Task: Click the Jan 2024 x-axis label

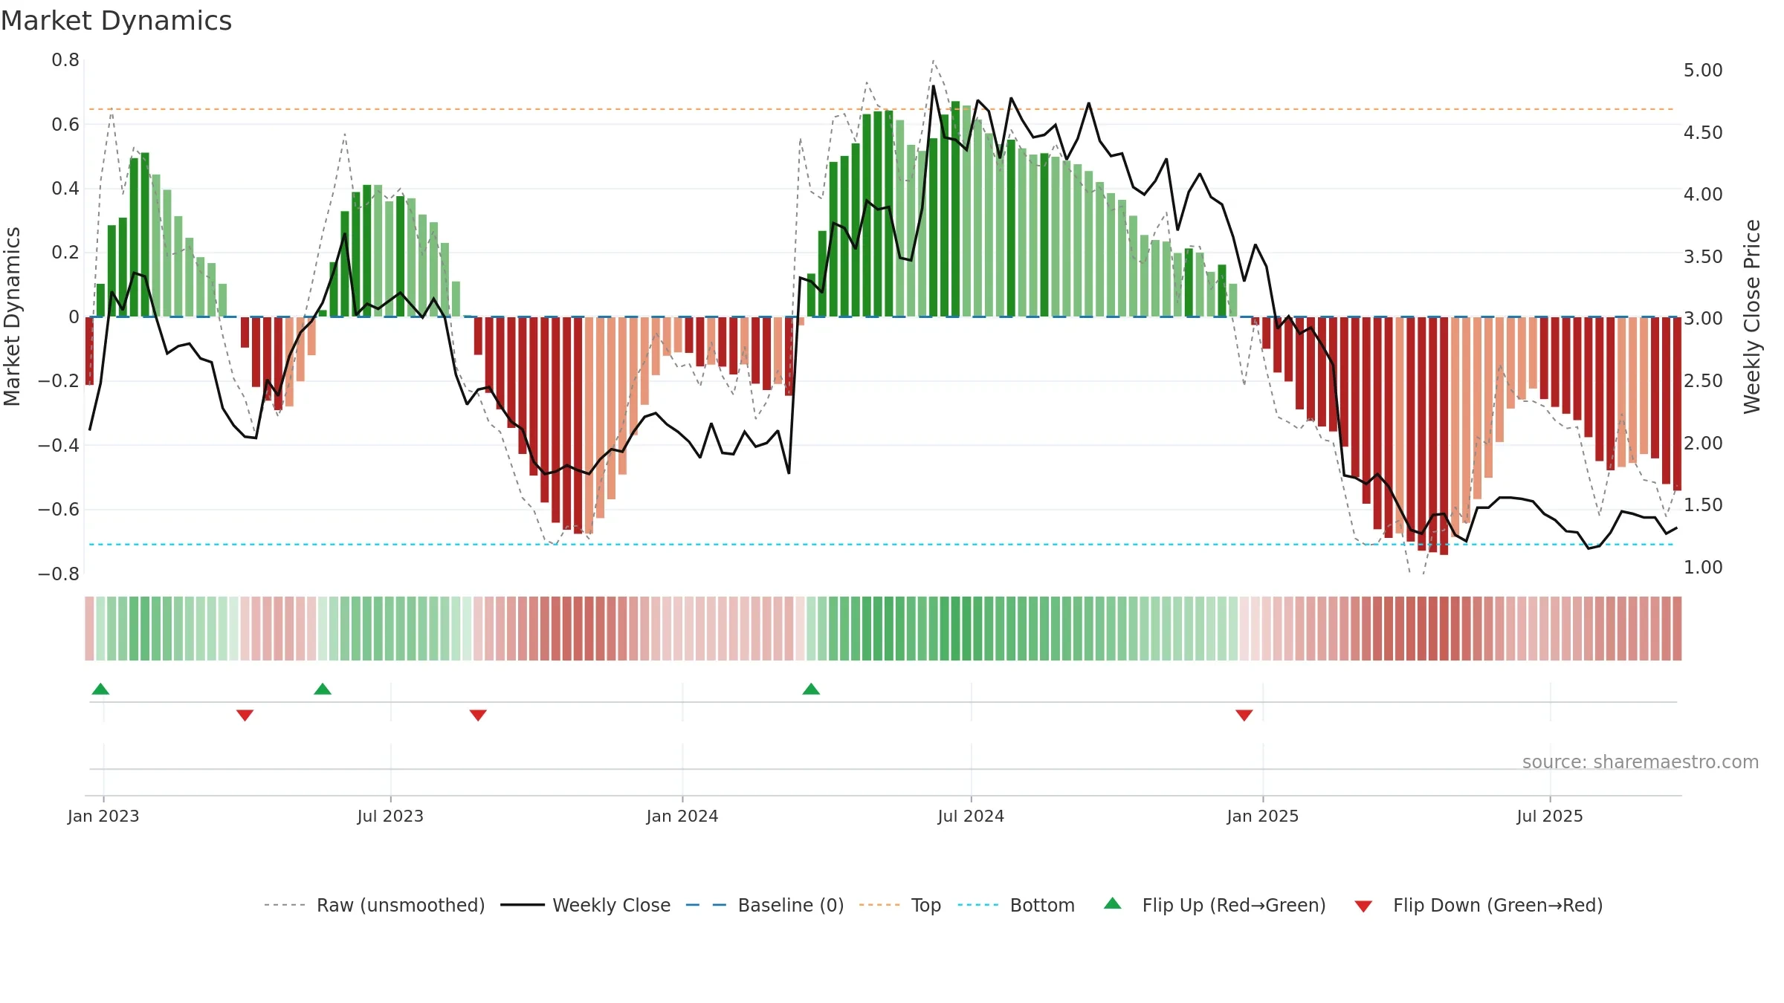Action: pos(682,817)
